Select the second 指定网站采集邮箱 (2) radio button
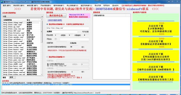Viewport: 181px width, 95px height. [x=47, y=57]
